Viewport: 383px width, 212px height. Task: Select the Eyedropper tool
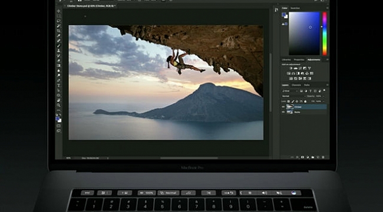pyautogui.click(x=58, y=36)
